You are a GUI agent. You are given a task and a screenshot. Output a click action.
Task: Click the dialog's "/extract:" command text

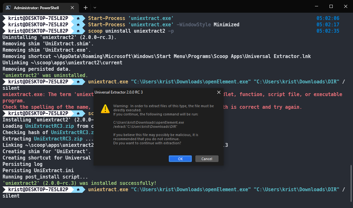tap(145, 127)
